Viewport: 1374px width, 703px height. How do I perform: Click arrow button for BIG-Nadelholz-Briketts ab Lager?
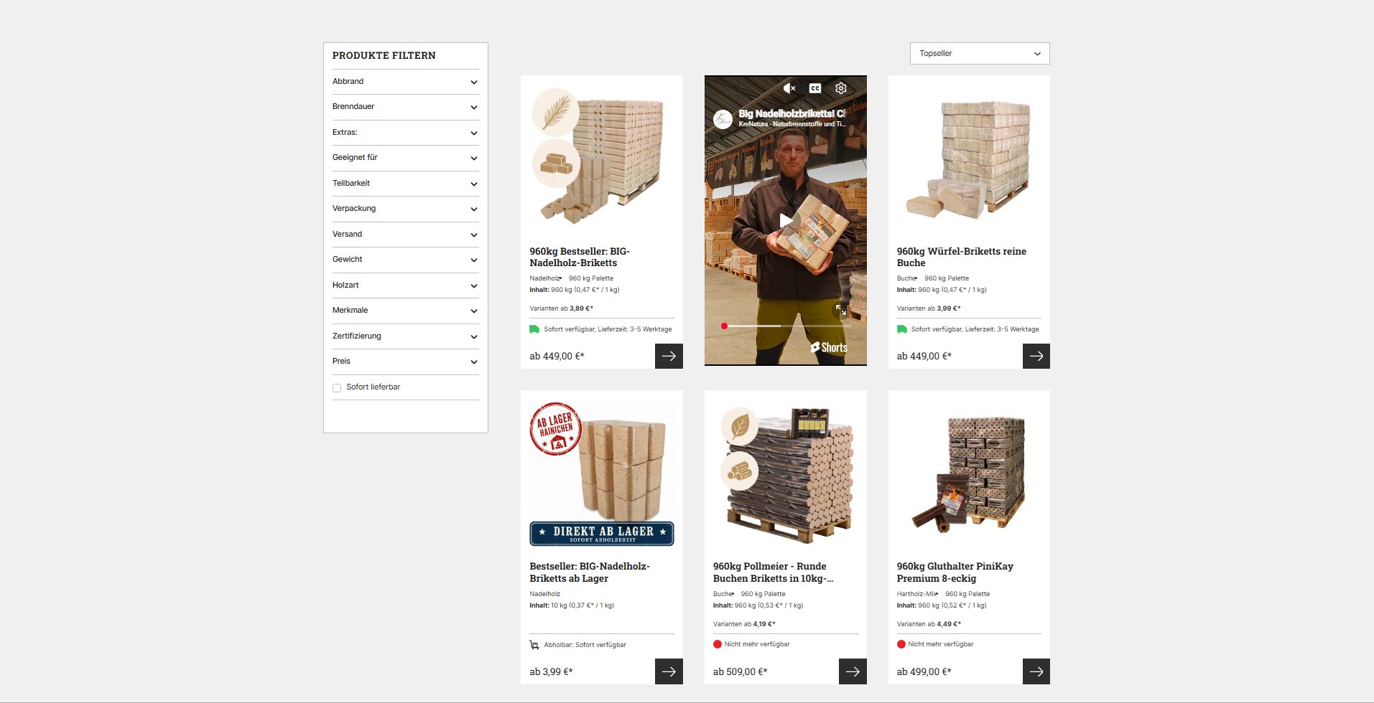[x=669, y=671]
